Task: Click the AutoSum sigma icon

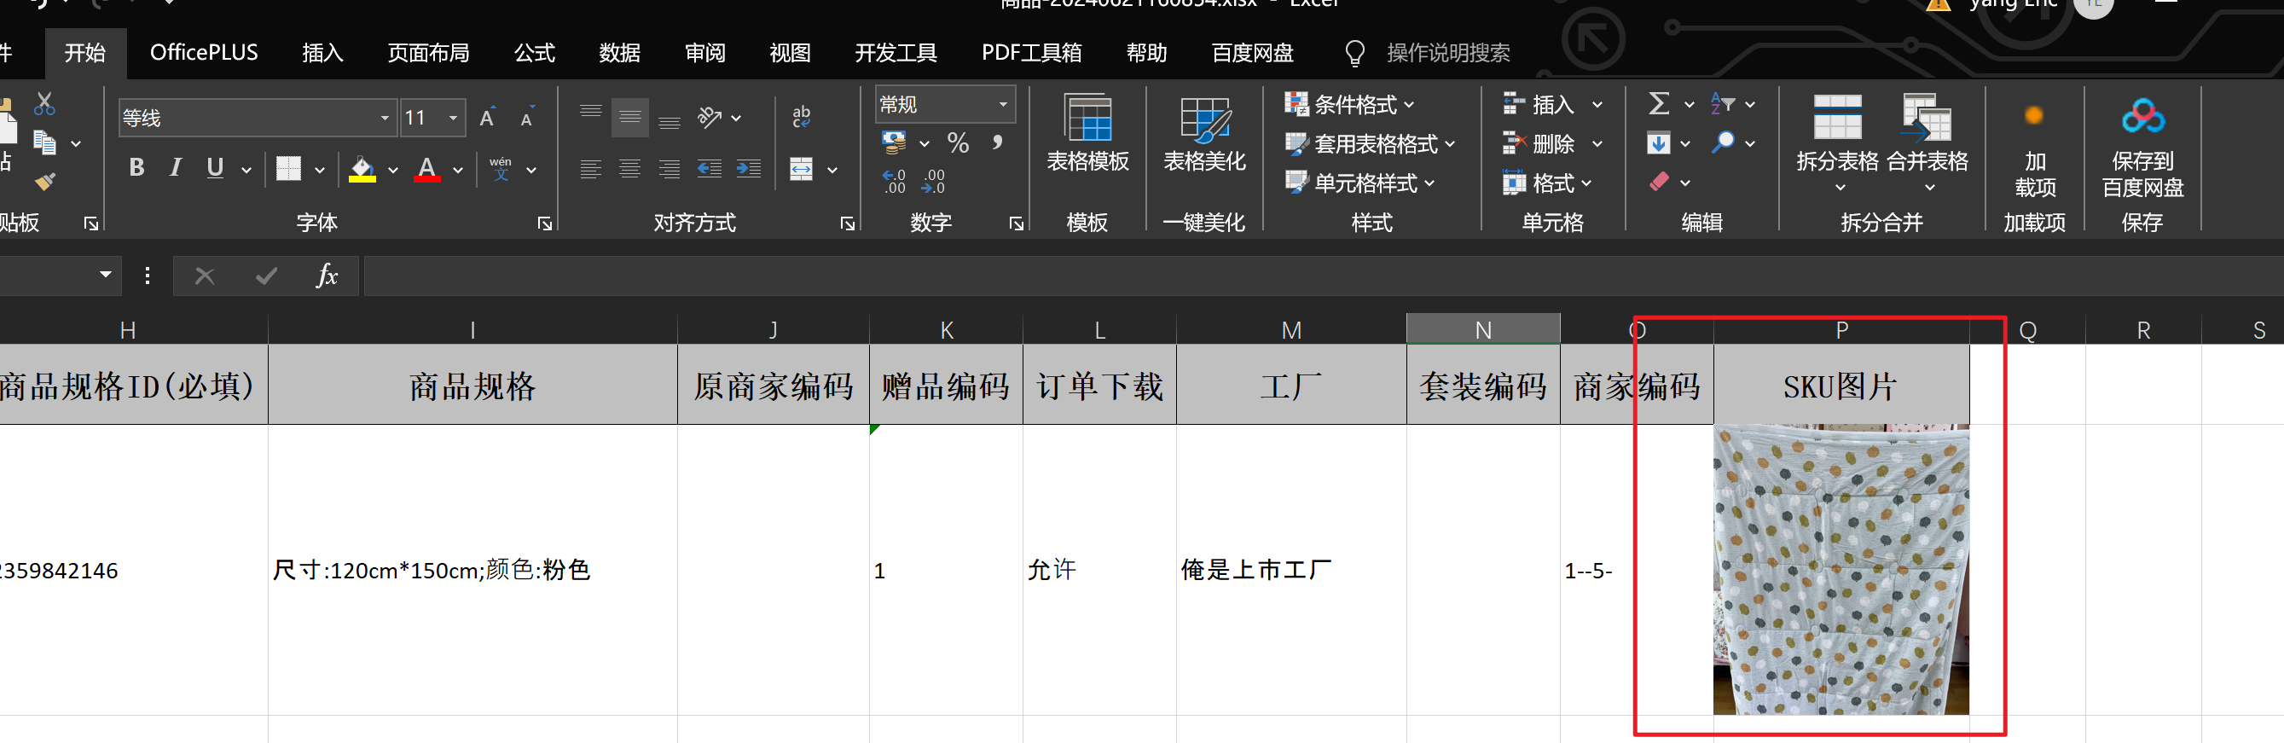Action: [x=1658, y=104]
